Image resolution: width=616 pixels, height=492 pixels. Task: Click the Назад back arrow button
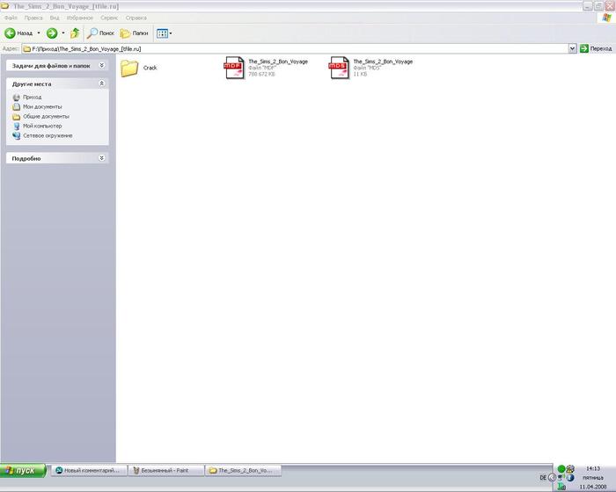click(x=18, y=33)
